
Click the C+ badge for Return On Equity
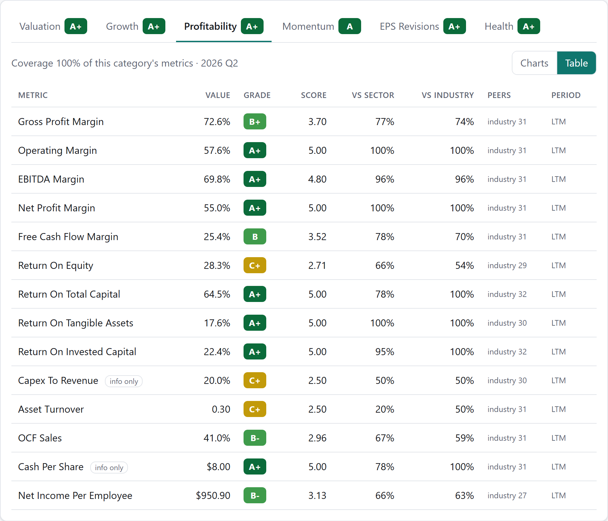(x=255, y=266)
